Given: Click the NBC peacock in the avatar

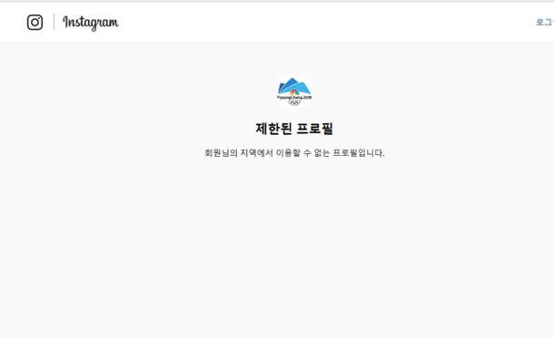Looking at the screenshot, I should click(294, 92).
